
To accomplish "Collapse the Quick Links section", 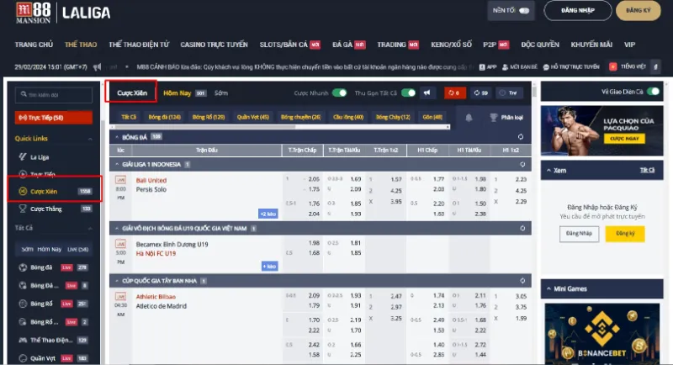I will 90,139.
